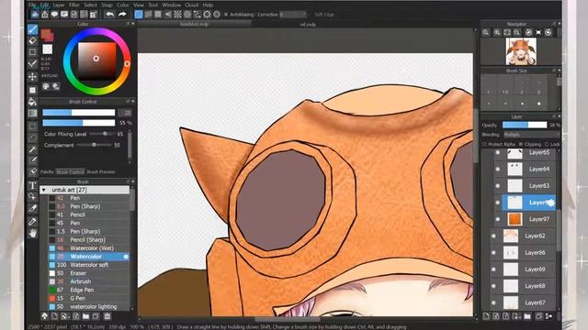Select the Magic Wand tool
Image resolution: width=588 pixels, height=330 pixels.
click(33, 149)
